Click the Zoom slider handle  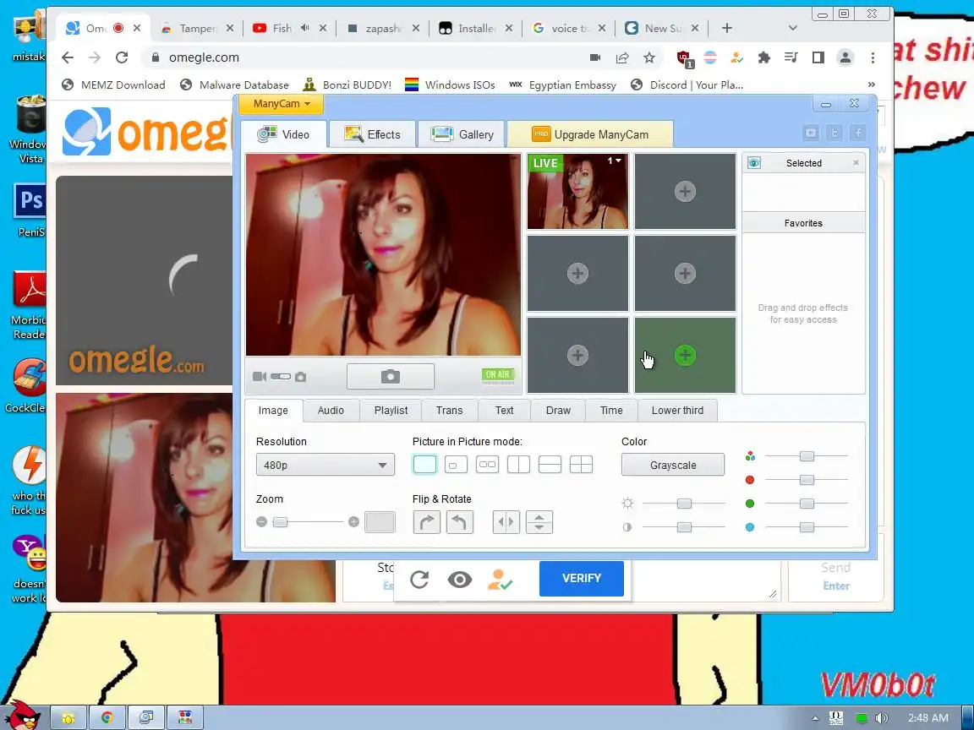coord(280,522)
